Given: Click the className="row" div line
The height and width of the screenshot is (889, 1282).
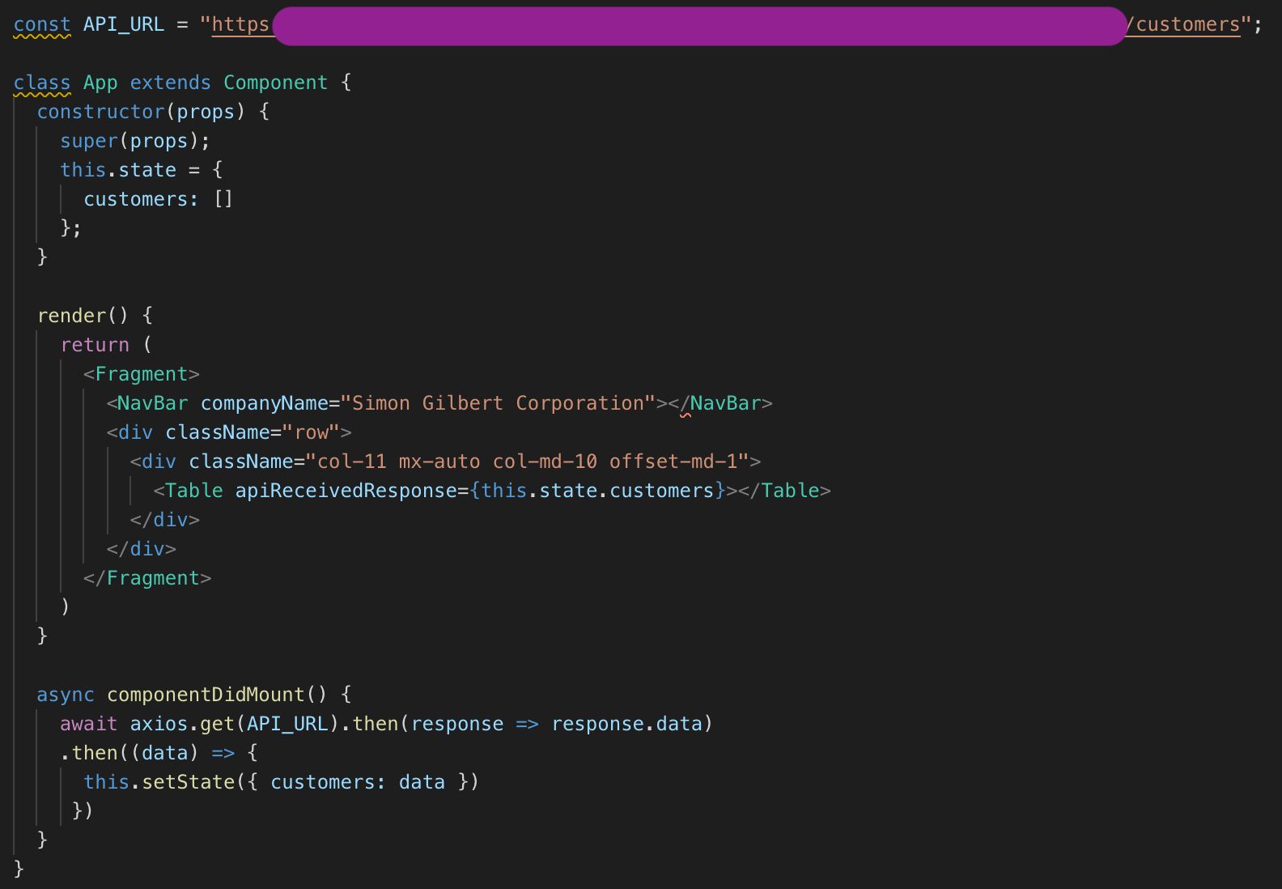Looking at the screenshot, I should [x=229, y=432].
